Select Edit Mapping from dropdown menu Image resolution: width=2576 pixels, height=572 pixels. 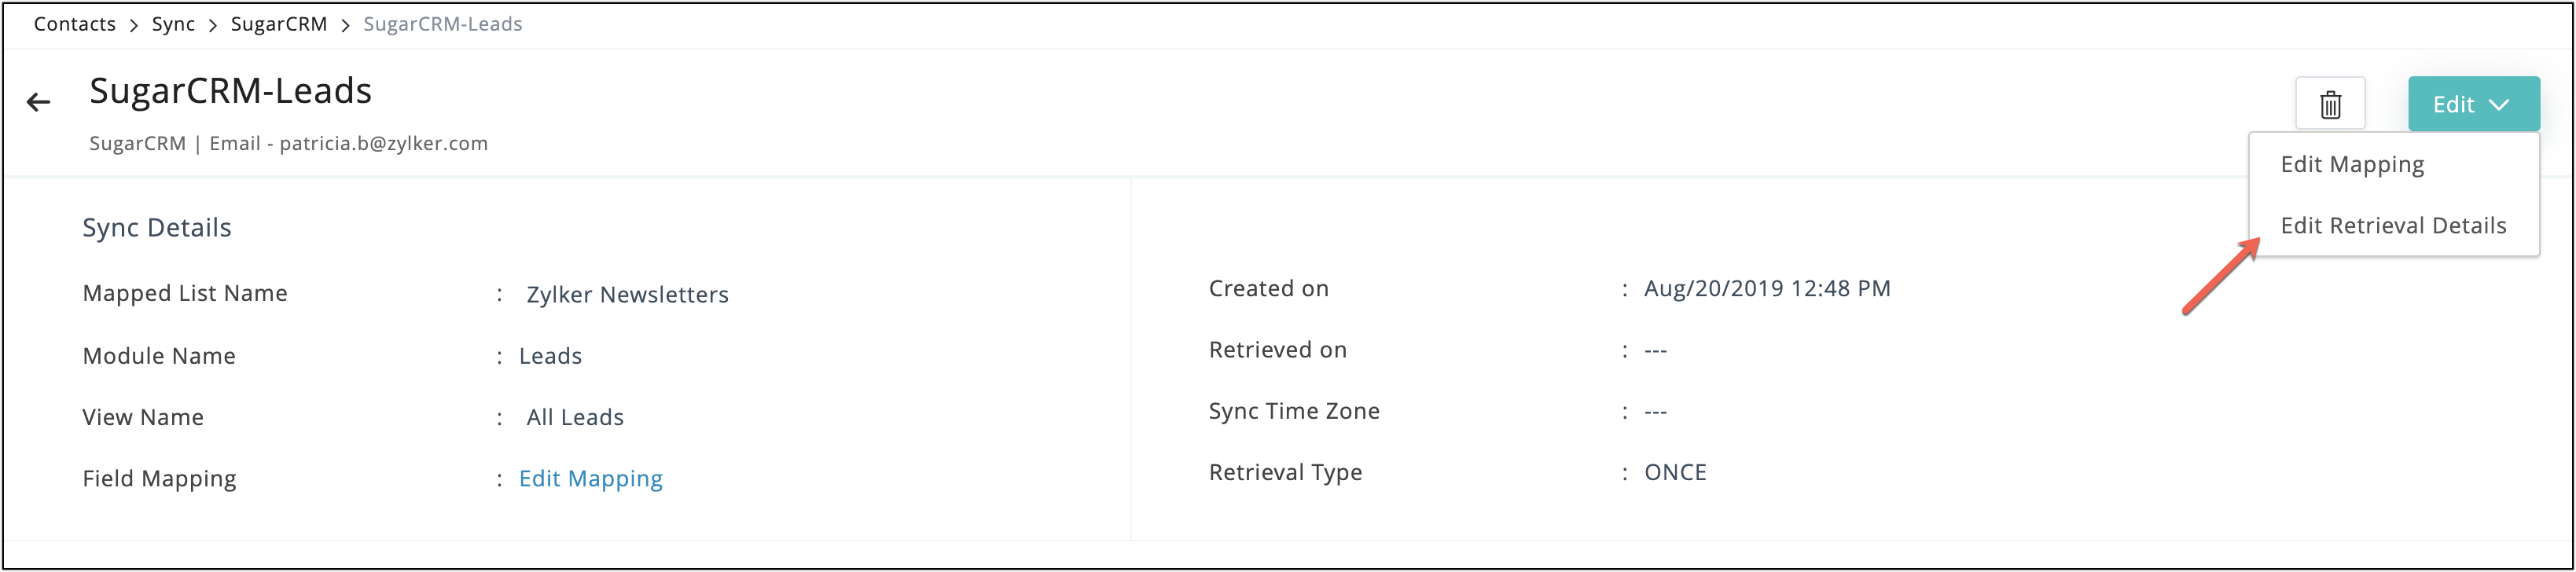tap(2352, 164)
